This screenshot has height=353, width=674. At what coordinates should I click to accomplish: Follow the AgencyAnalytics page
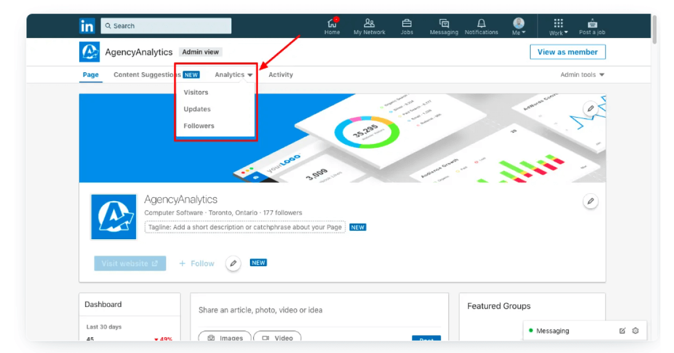[x=196, y=263]
